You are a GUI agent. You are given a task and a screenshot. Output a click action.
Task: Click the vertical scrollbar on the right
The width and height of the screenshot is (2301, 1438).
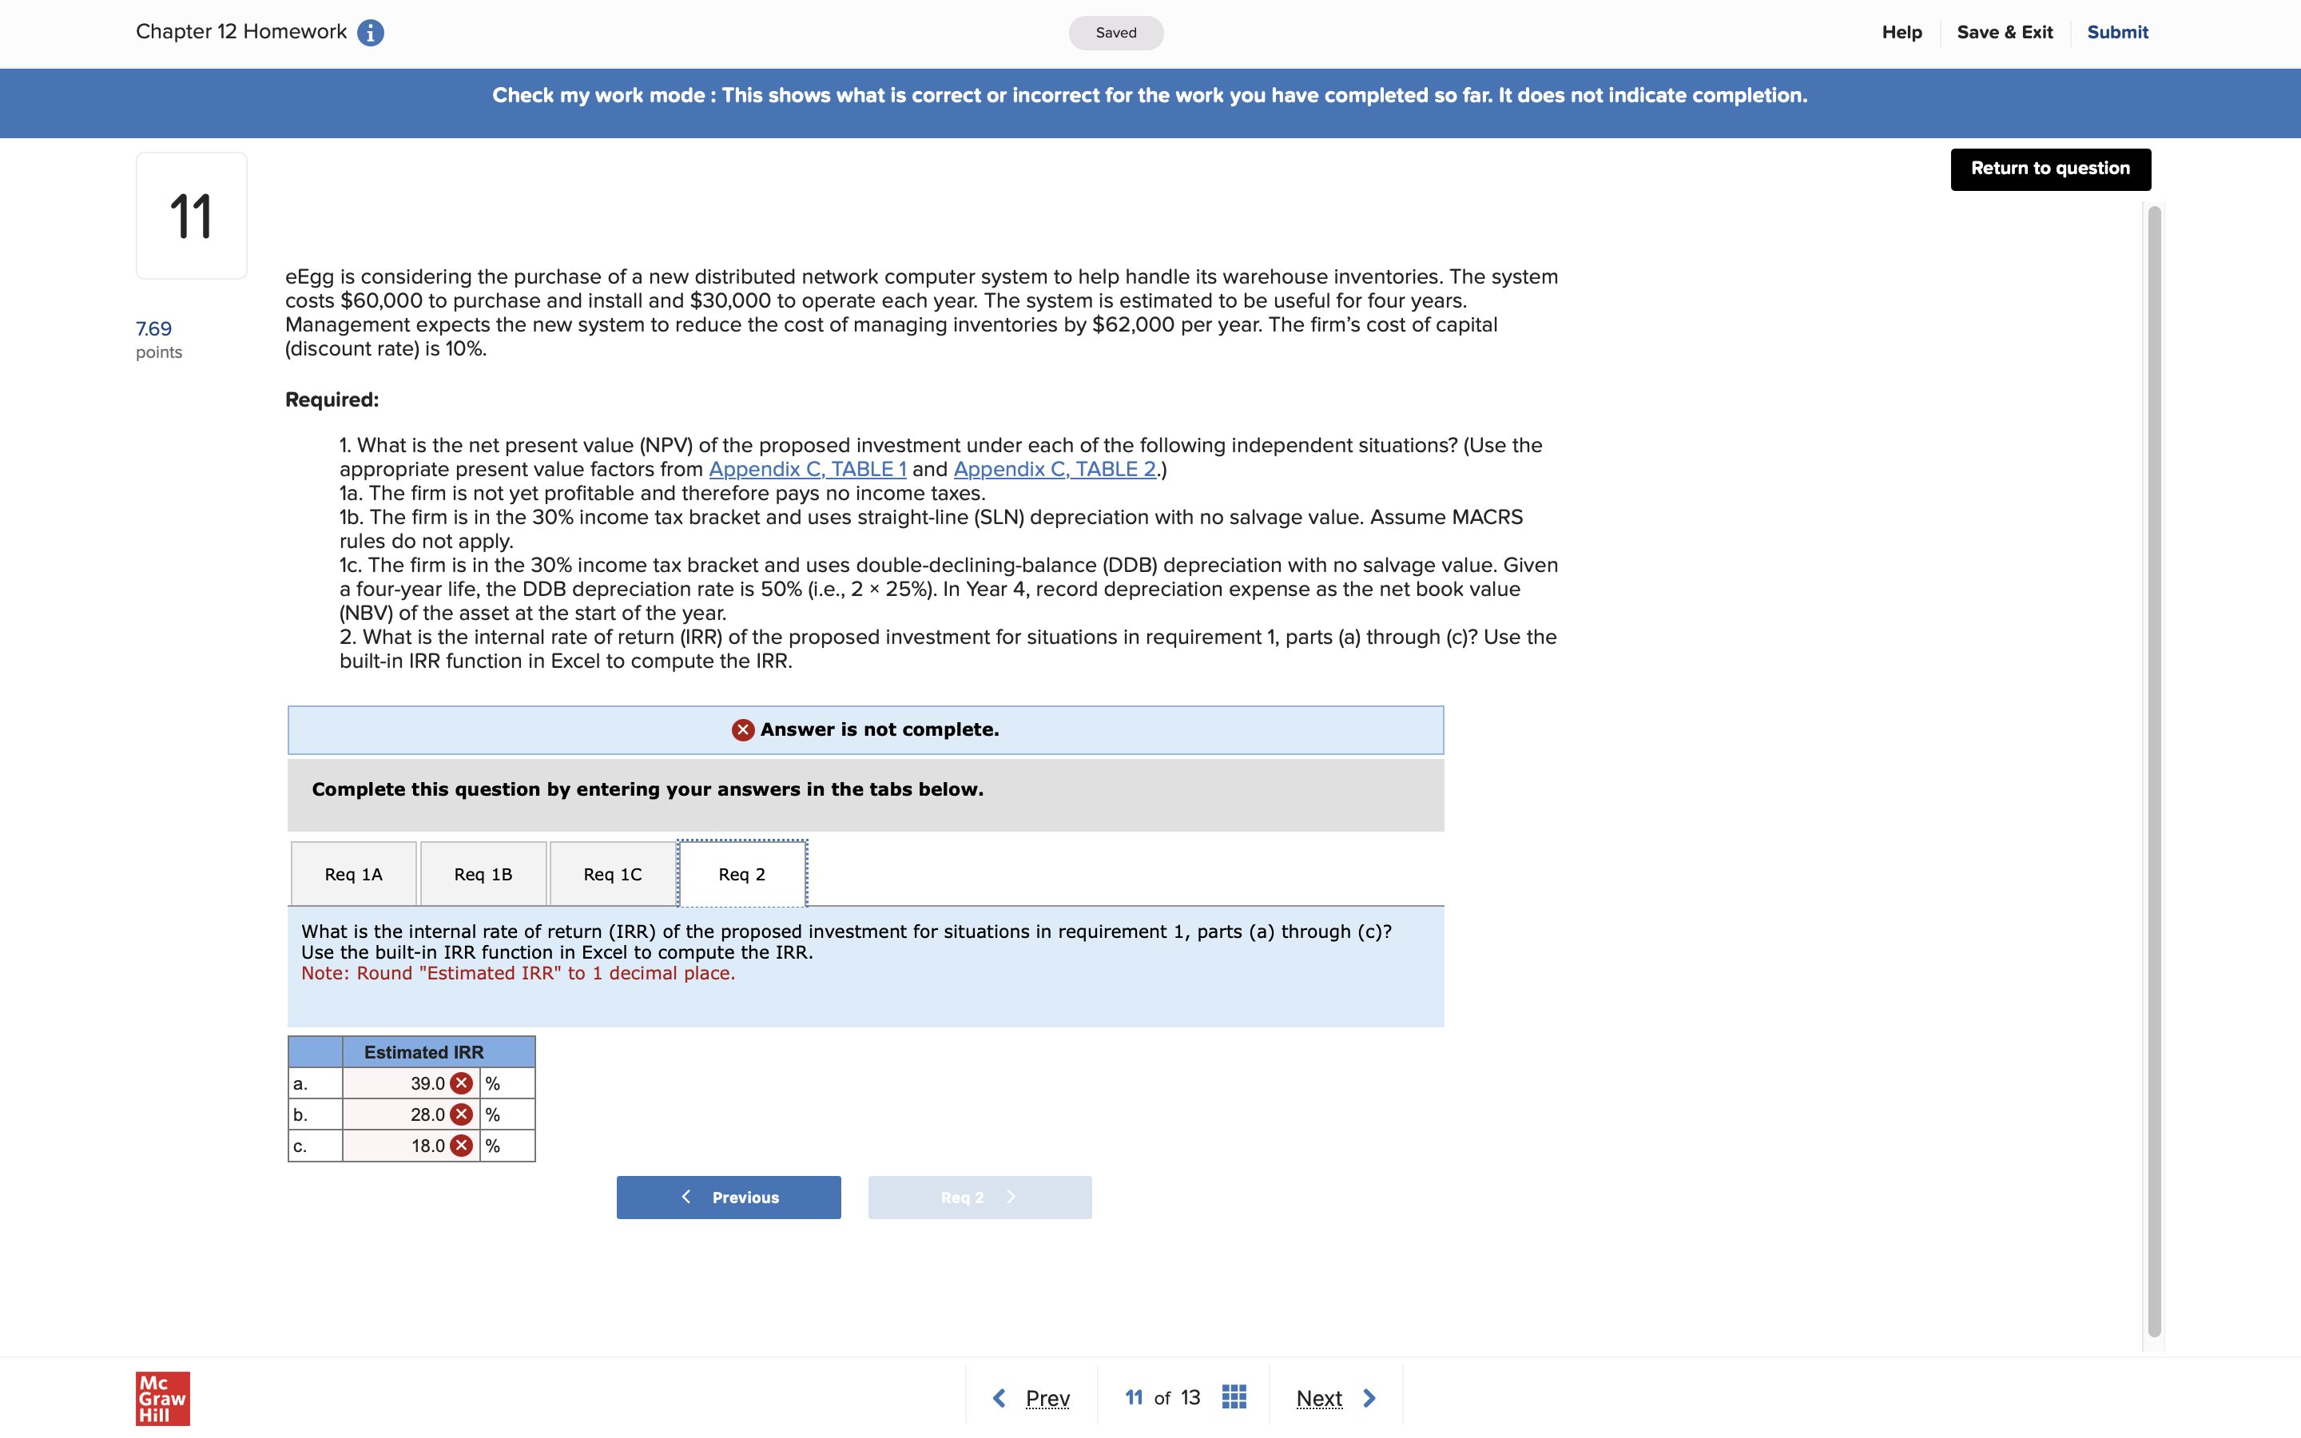[2154, 770]
